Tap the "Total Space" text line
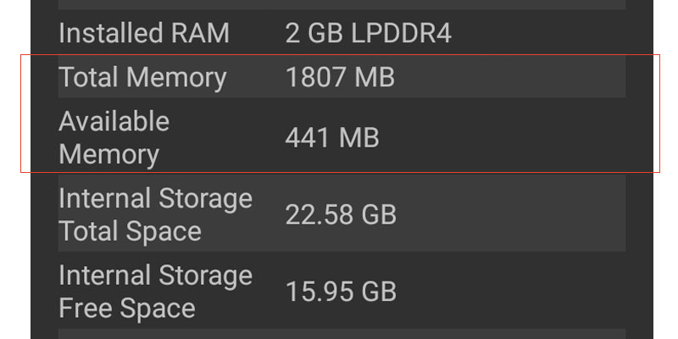This screenshot has height=339, width=678. (131, 231)
